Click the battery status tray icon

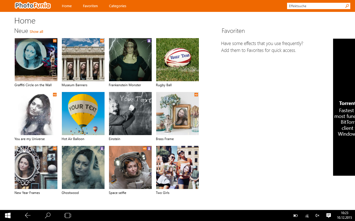click(295, 215)
